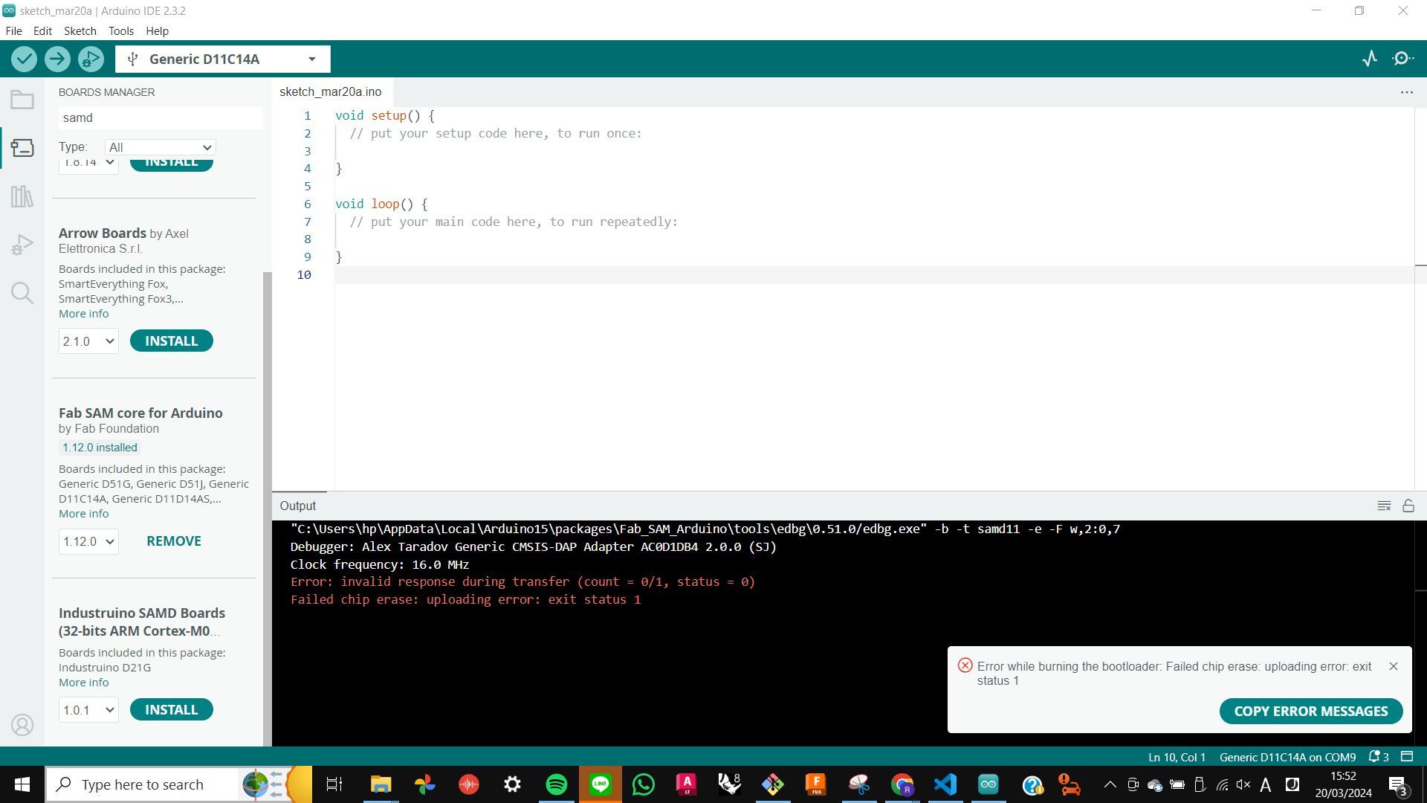1427x803 pixels.
Task: Expand the Fab SAM core version dropdown
Action: point(87,541)
